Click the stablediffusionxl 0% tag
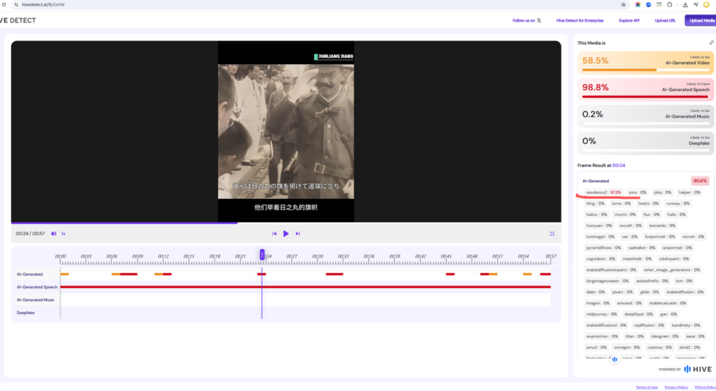The height and width of the screenshot is (391, 716). tap(606, 325)
